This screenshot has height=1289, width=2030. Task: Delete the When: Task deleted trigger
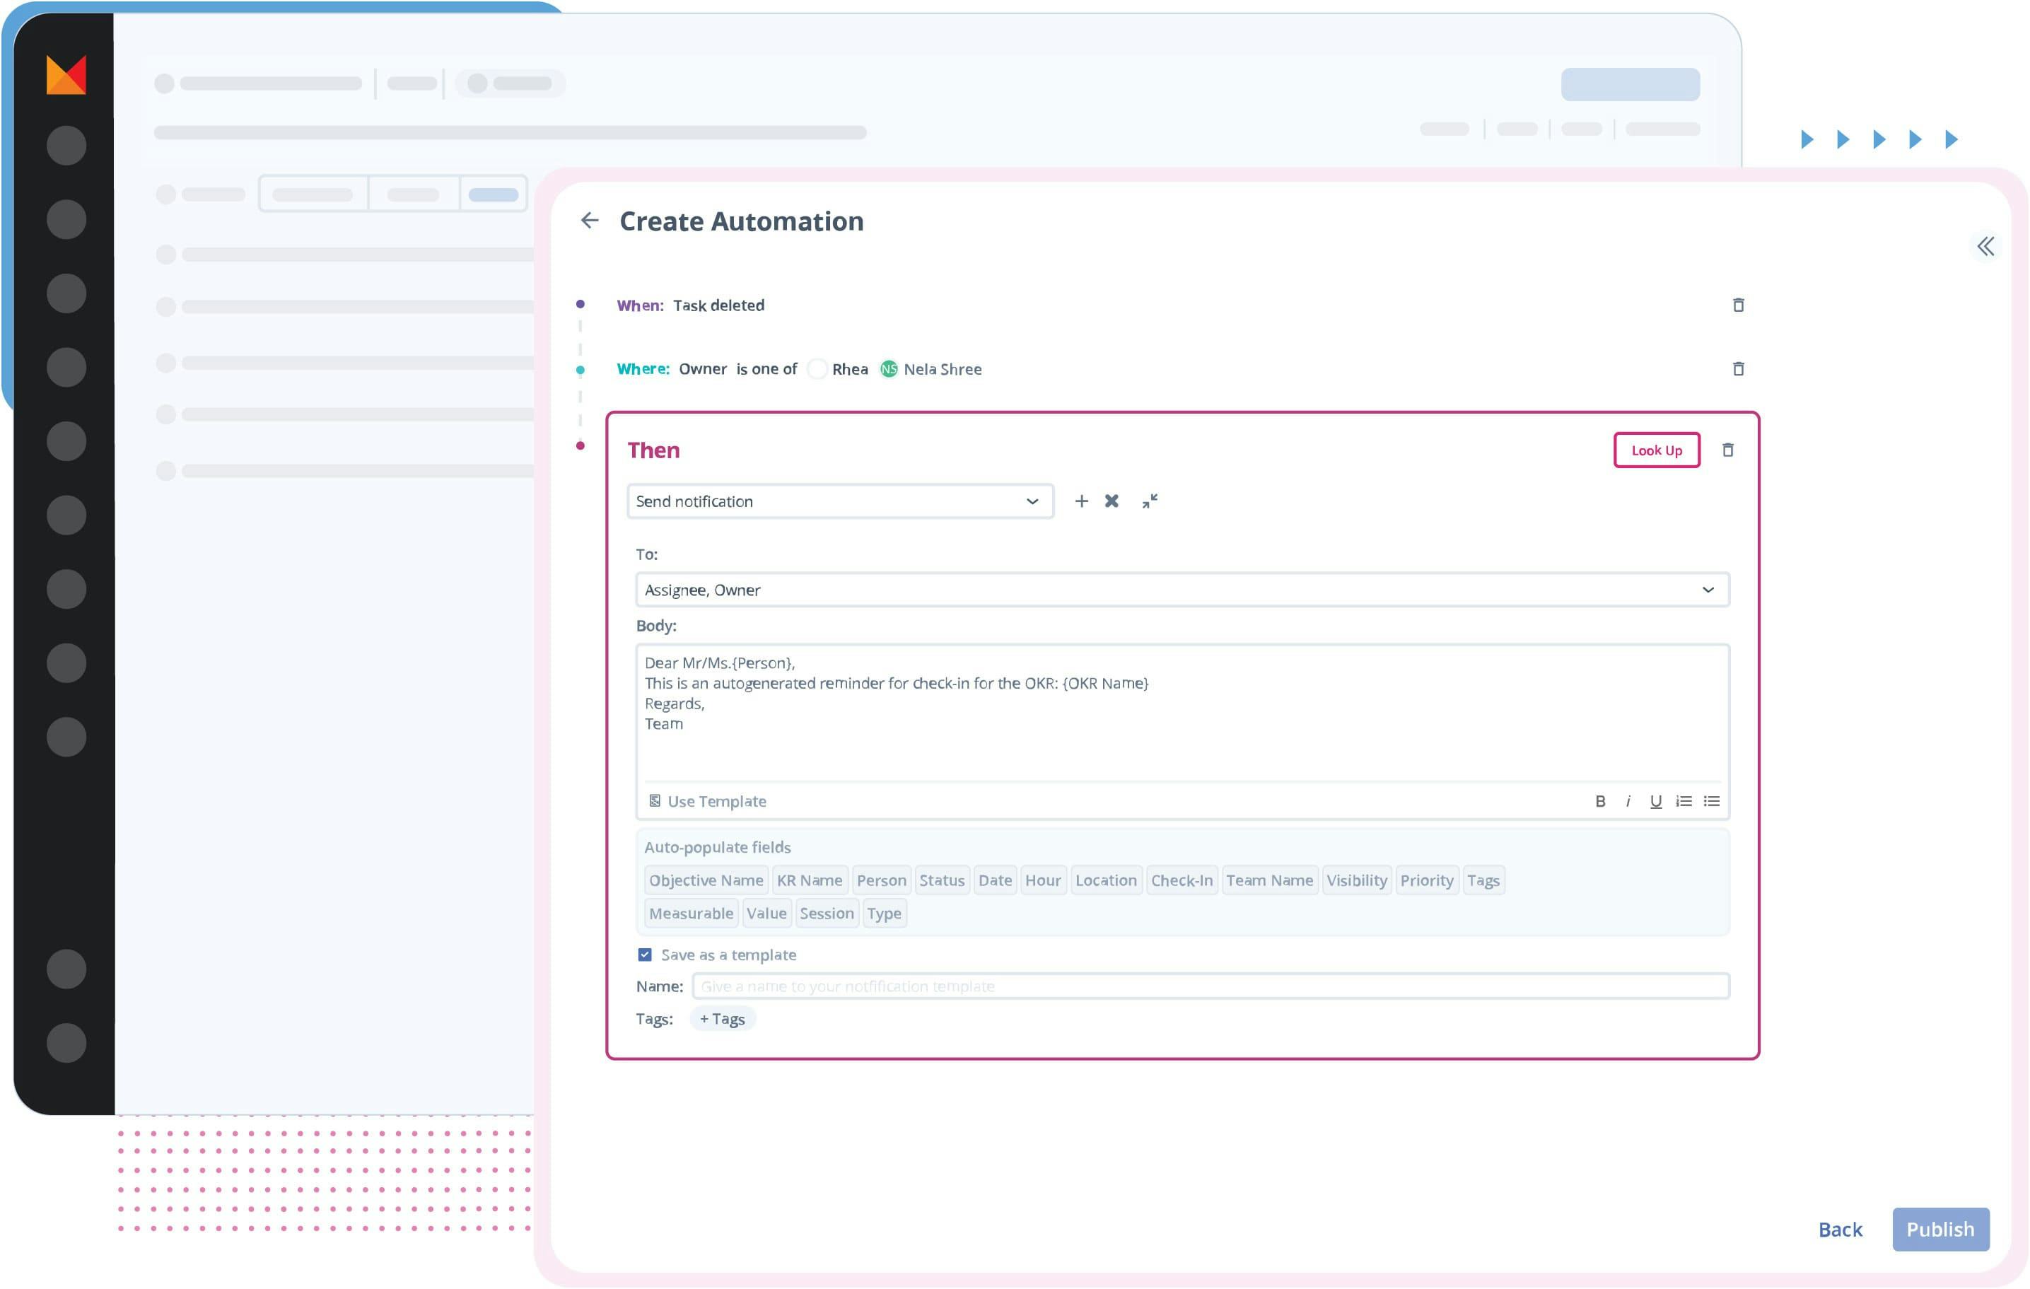pyautogui.click(x=1737, y=305)
